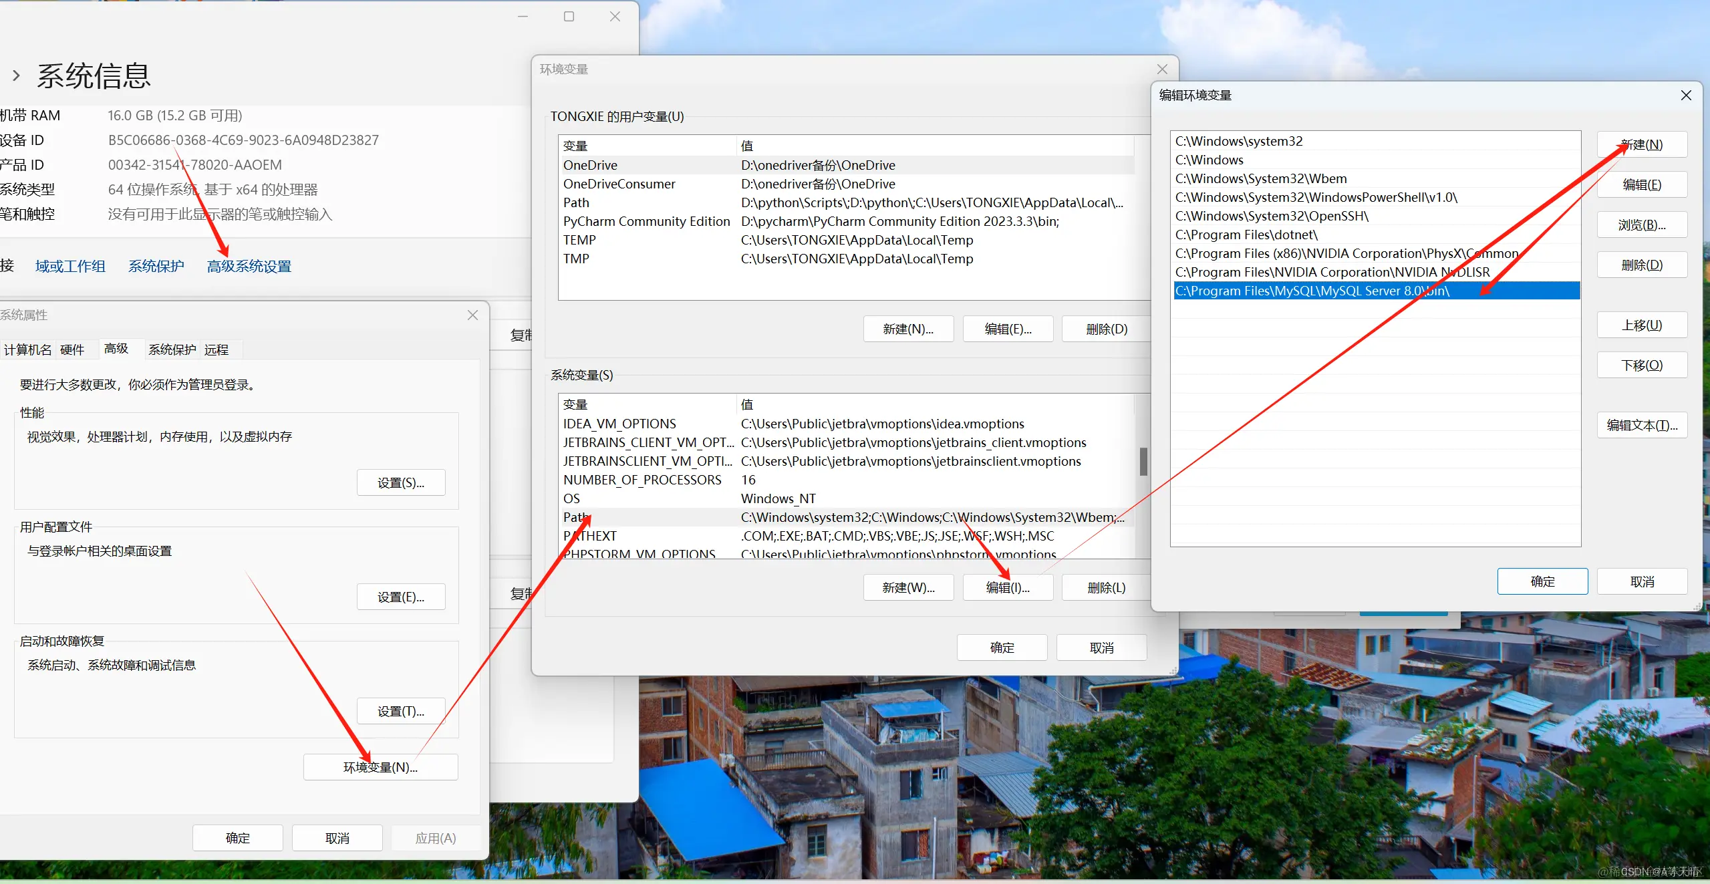Select C:\Program Files\dotnet\ path entry
Screen dimensions: 1710x884
[x=1246, y=235]
